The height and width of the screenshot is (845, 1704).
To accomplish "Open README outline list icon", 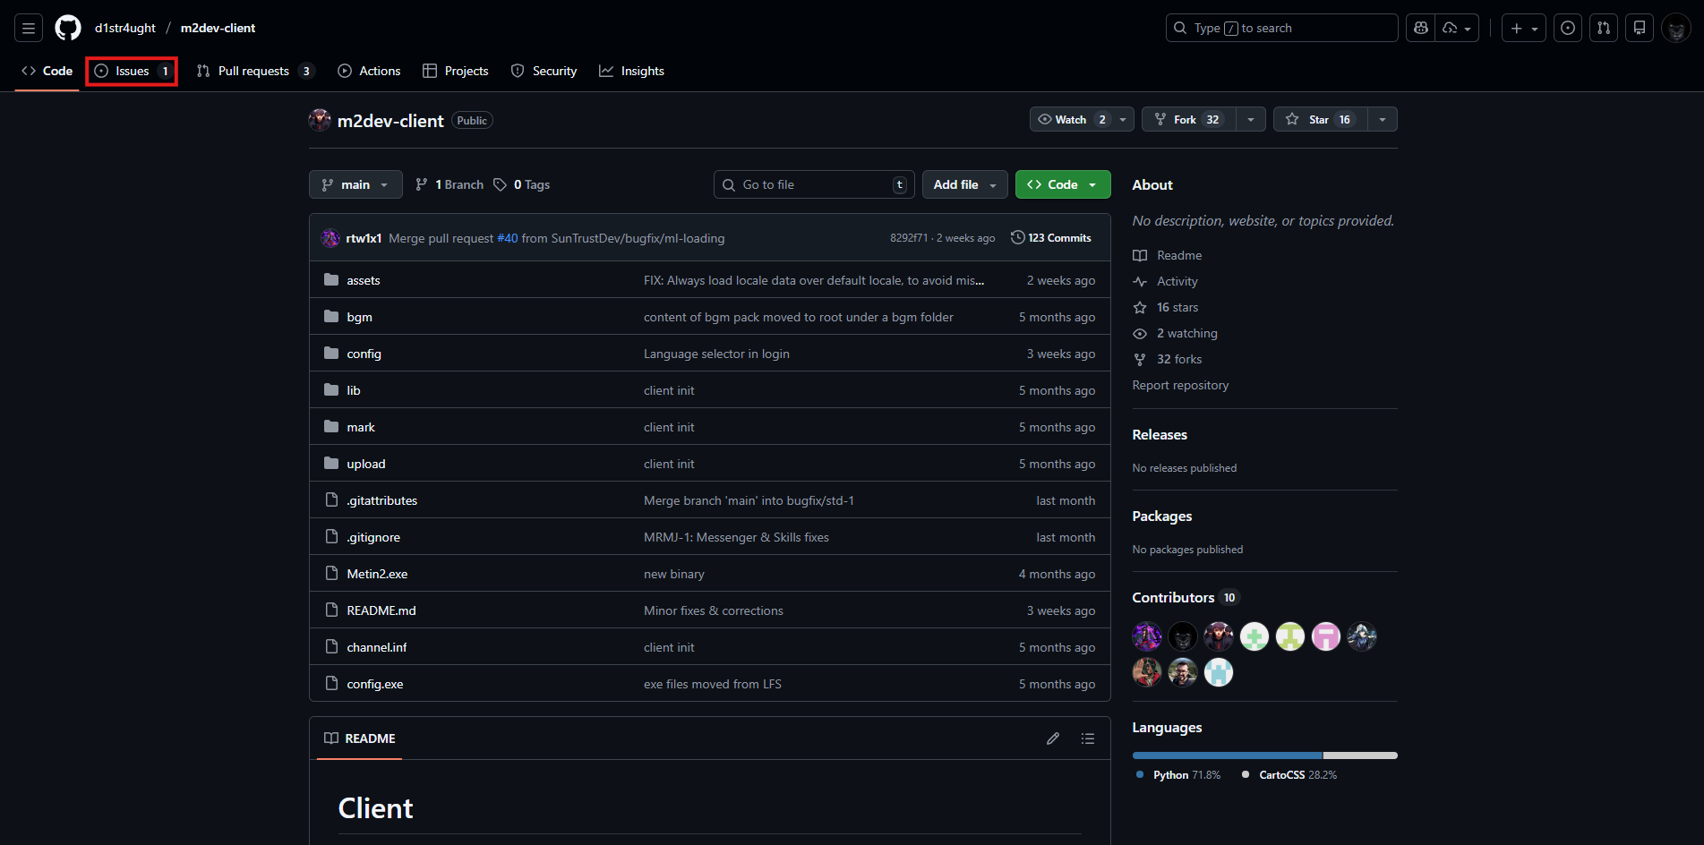I will click(x=1088, y=738).
